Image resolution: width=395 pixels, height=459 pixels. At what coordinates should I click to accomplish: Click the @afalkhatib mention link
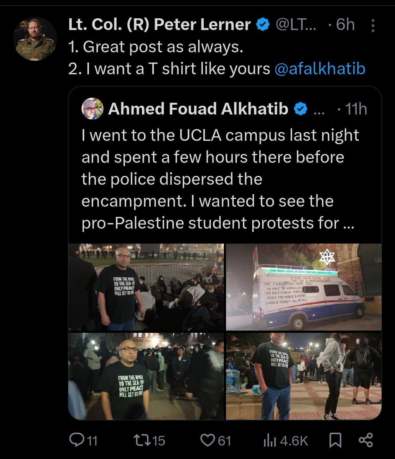click(x=320, y=69)
